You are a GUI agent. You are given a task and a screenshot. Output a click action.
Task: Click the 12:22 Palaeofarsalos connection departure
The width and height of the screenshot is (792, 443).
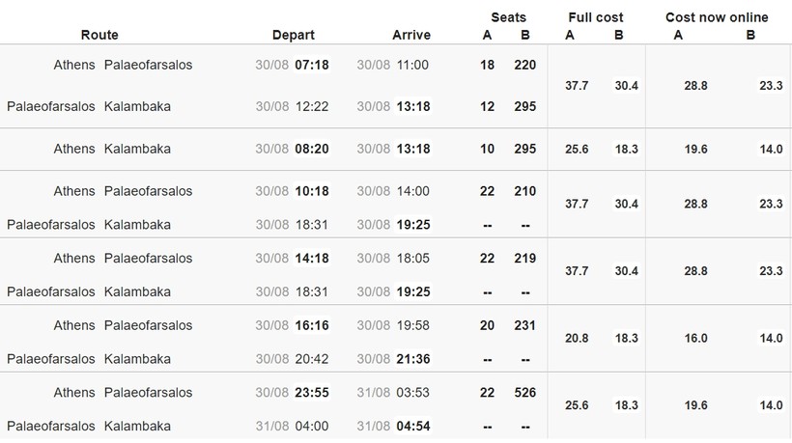point(312,106)
